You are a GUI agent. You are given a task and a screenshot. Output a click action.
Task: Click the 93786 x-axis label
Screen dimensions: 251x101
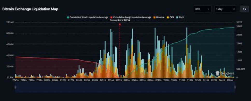click(214, 80)
